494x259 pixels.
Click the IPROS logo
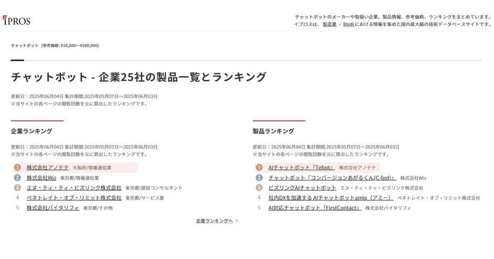click(16, 20)
